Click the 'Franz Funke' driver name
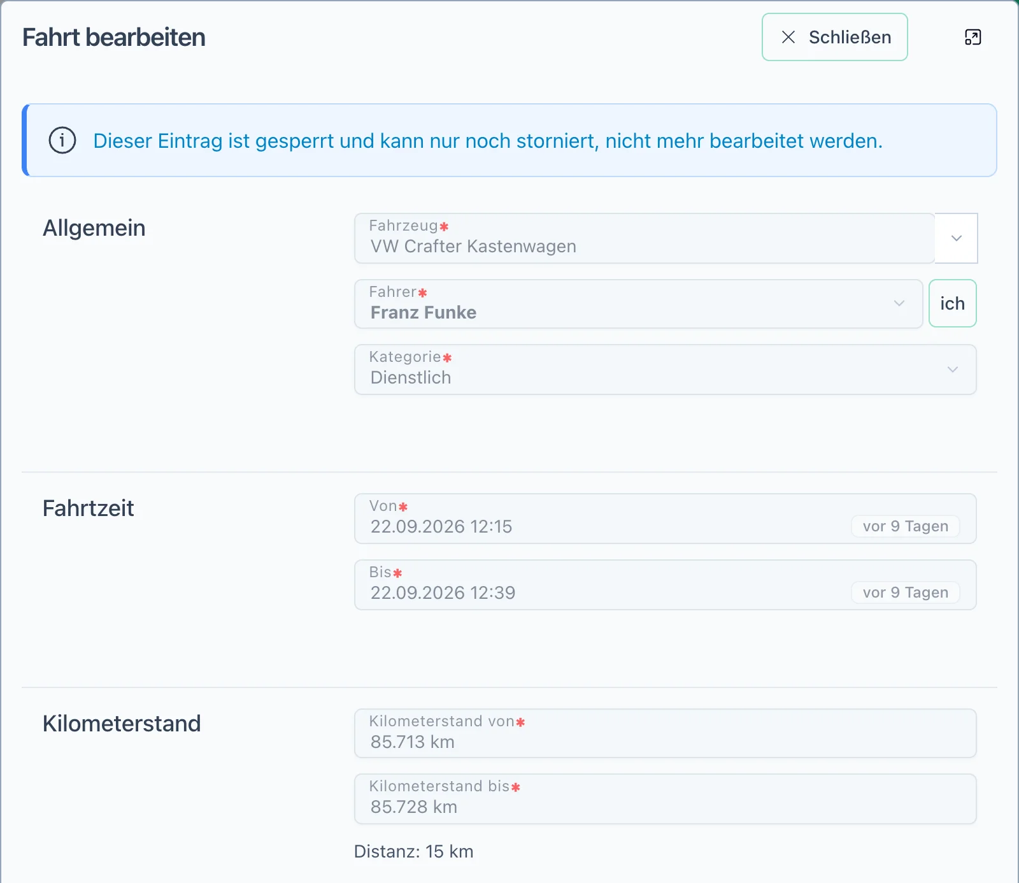Viewport: 1019px width, 883px height. tap(424, 312)
